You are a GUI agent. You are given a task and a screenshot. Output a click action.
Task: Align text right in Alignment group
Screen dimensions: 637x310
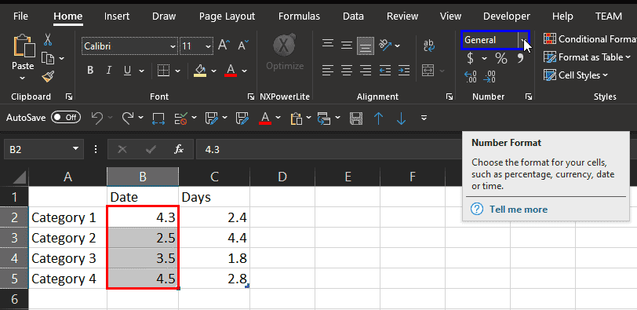[366, 71]
